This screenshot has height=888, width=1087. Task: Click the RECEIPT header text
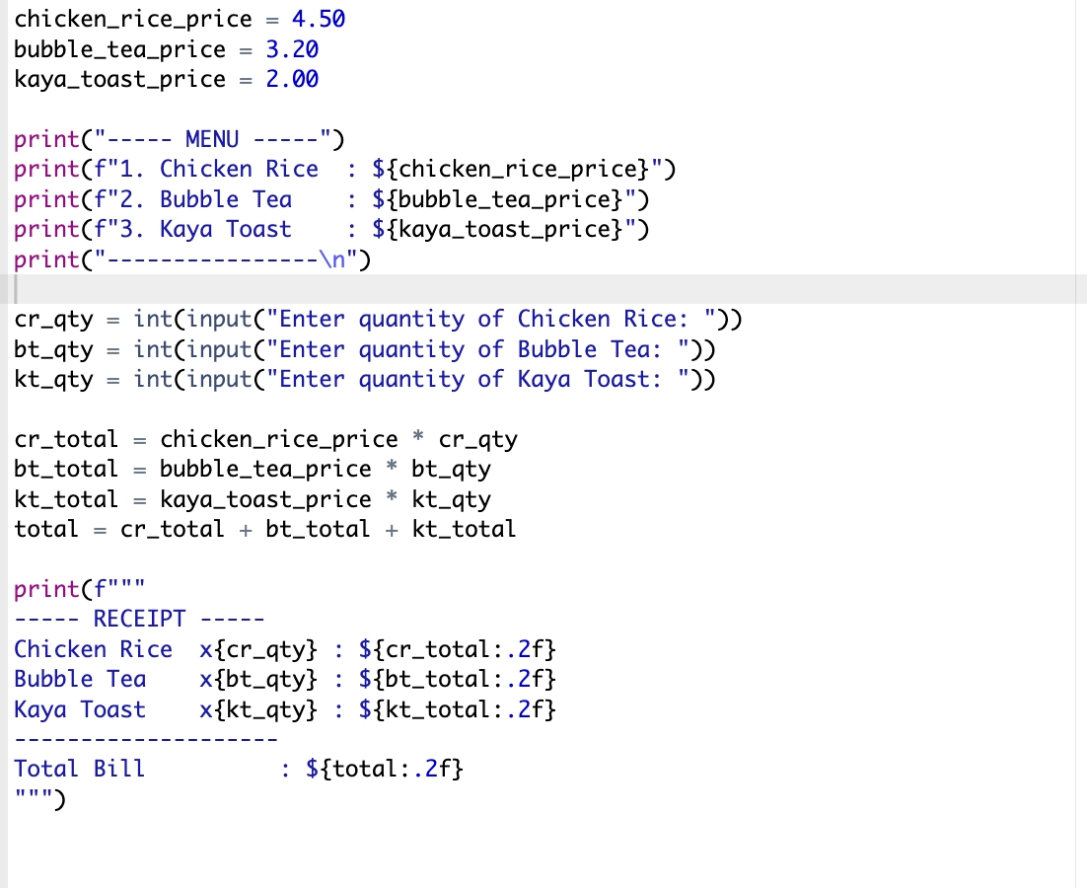pyautogui.click(x=138, y=618)
